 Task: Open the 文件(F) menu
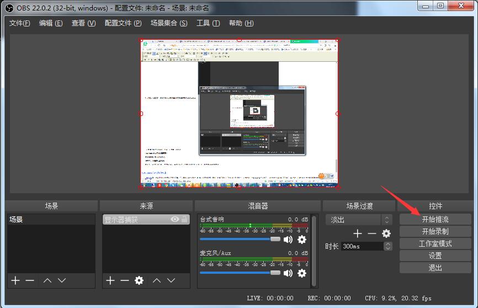[x=20, y=23]
